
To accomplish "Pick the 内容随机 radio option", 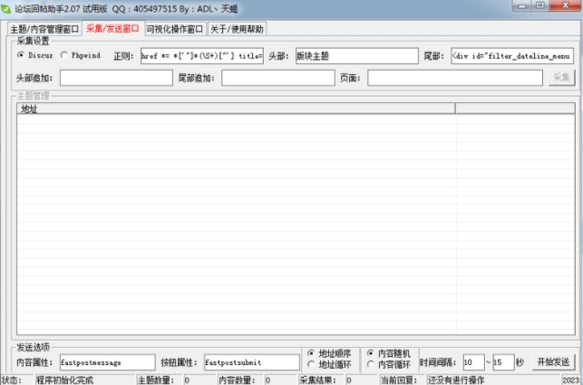I will [371, 353].
